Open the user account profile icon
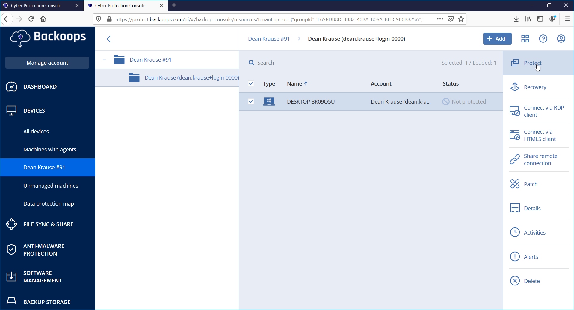 click(561, 39)
